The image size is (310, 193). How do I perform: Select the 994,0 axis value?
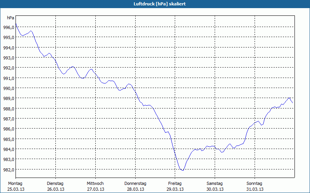9,47
